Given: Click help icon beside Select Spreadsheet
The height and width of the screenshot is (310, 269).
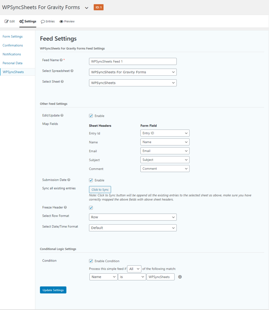Looking at the screenshot, I should click(72, 71).
